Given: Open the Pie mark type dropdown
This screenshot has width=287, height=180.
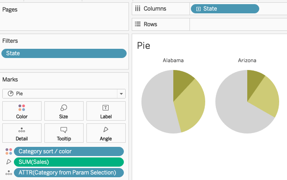Looking at the screenshot, I should click(x=64, y=93).
